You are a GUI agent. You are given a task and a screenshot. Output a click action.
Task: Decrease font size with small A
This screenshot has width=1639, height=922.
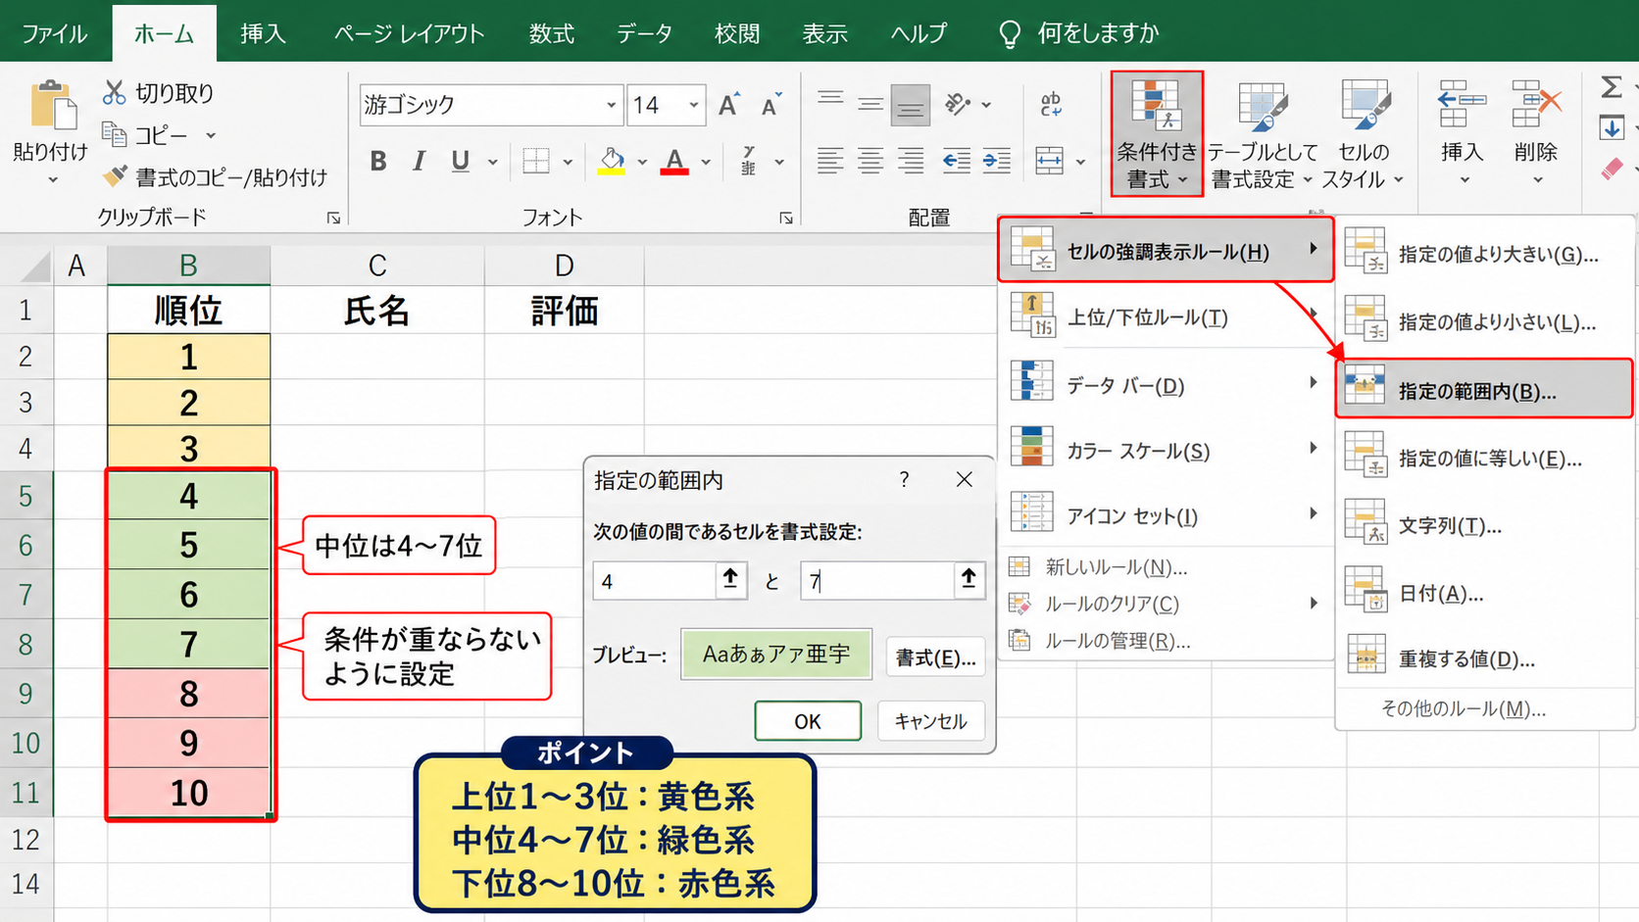point(770,105)
